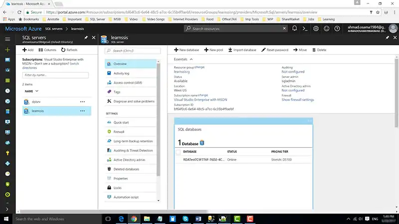This screenshot has height=224, width=399.
Task: Open Skype from taskbar
Action: click(x=186, y=219)
